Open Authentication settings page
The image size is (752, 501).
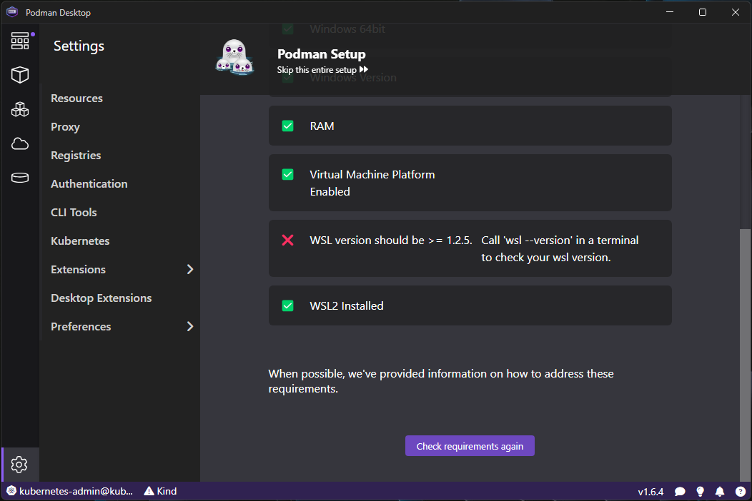[x=89, y=184]
